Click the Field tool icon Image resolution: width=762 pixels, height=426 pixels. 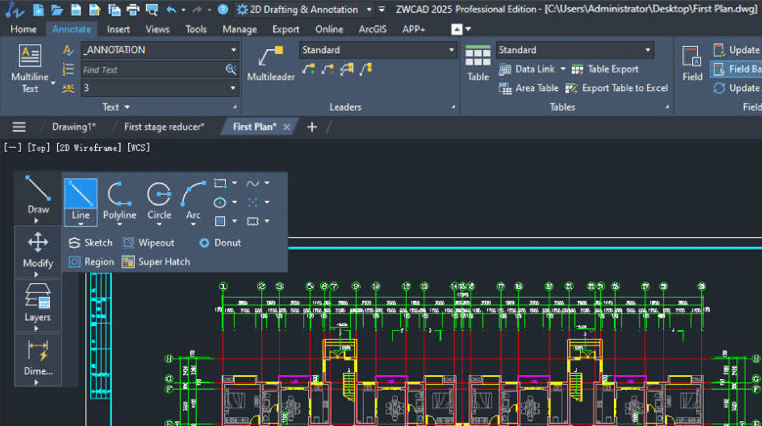point(692,64)
